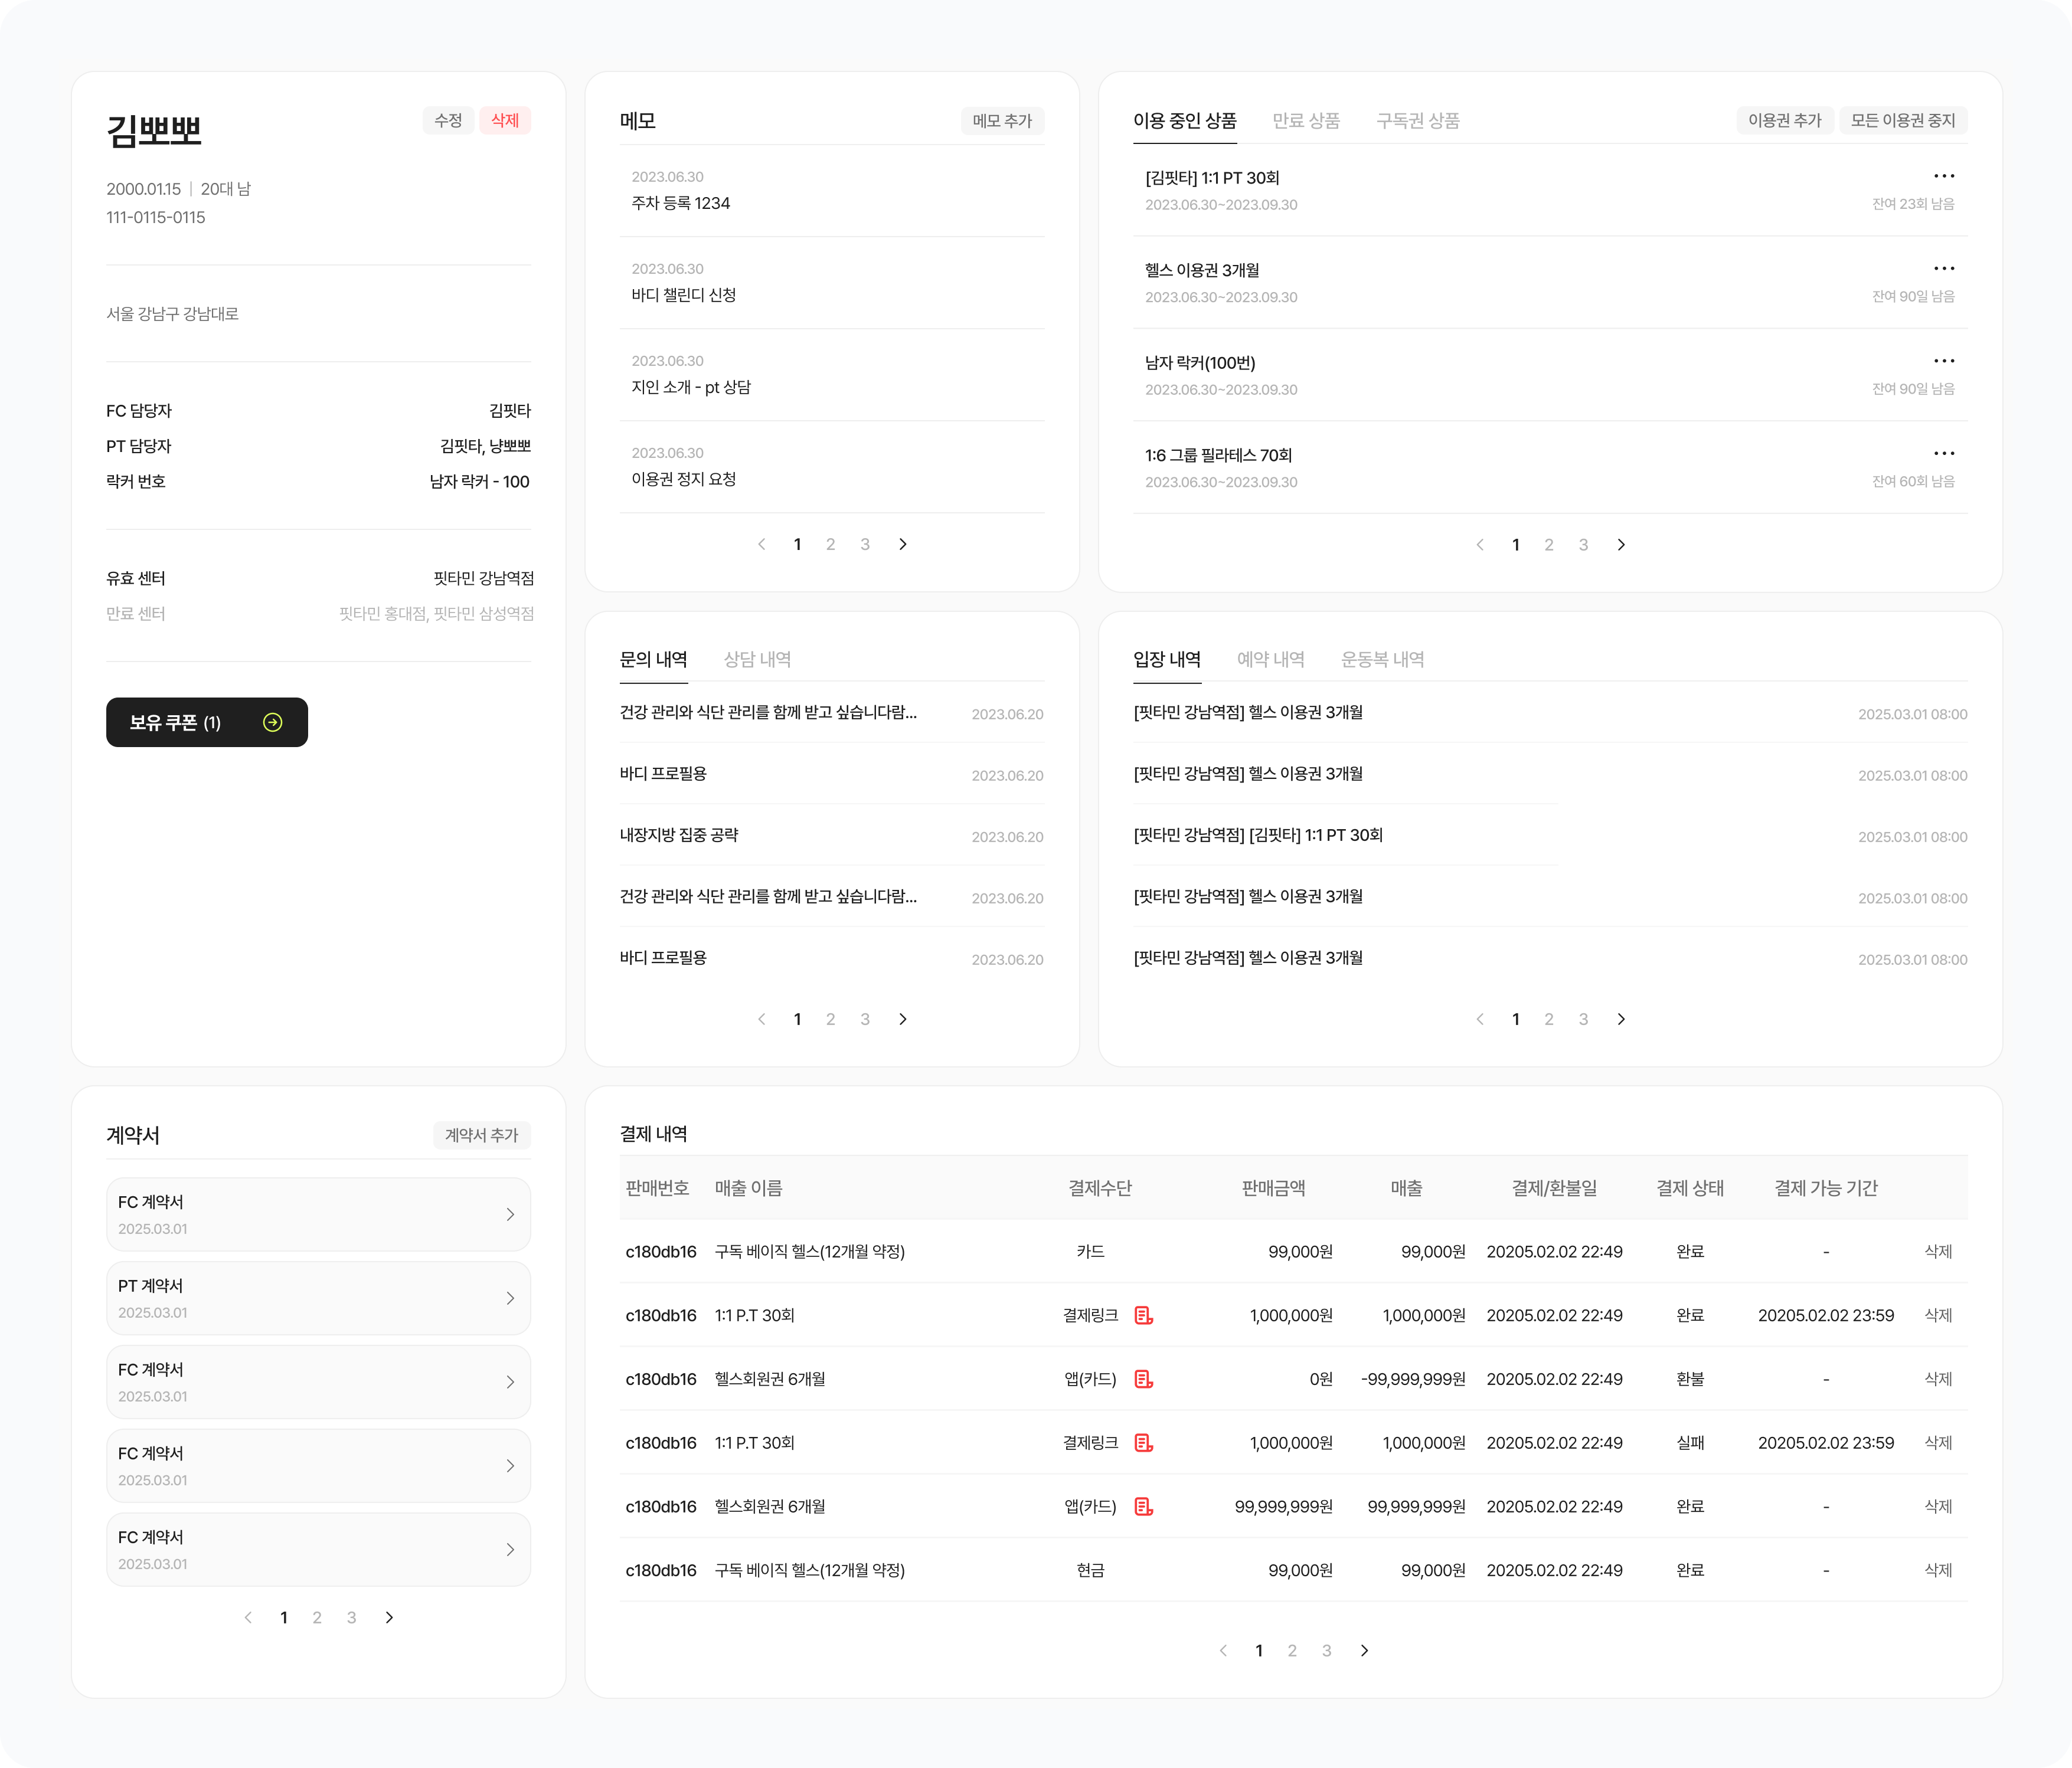The image size is (2072, 1768).
Task: Open three-dot menu for 헬스 이용권 3개월
Action: [1943, 268]
